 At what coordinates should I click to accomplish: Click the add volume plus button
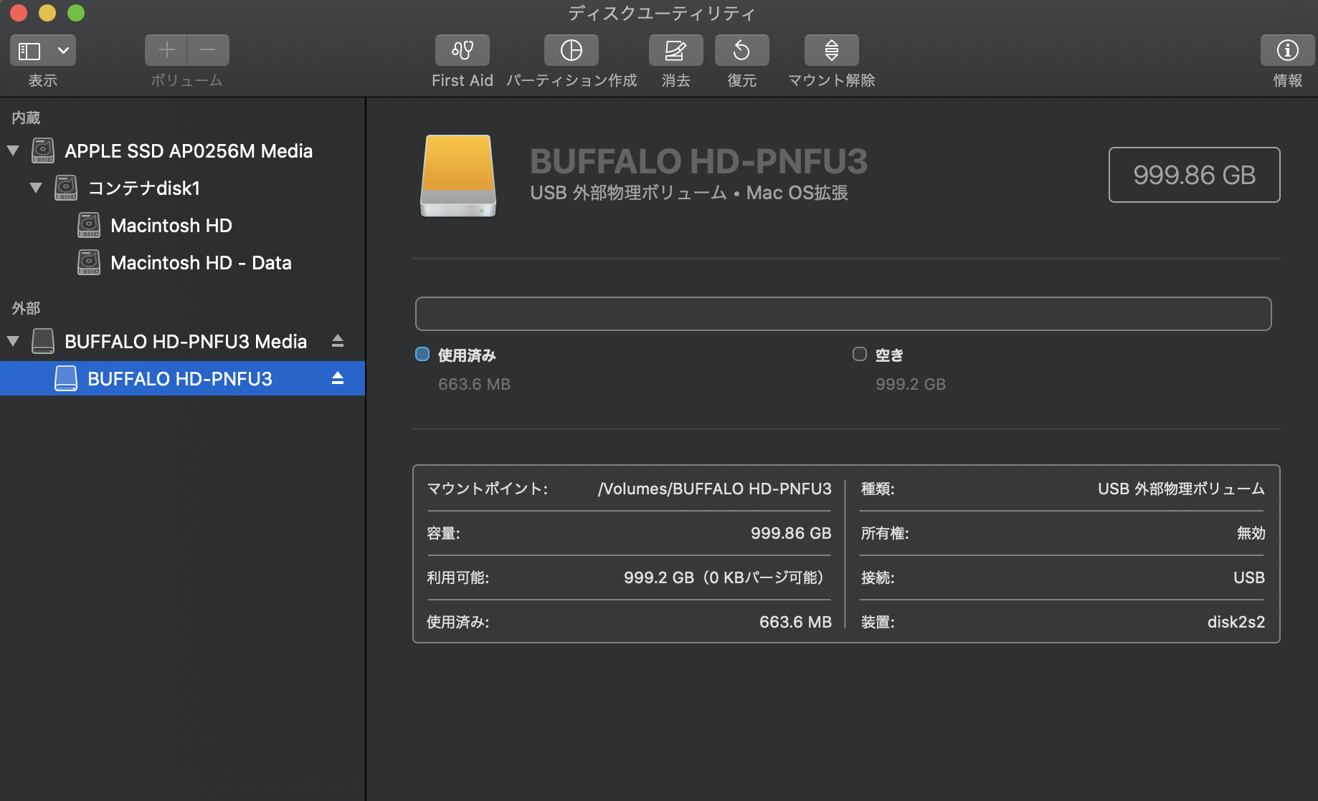tap(166, 50)
